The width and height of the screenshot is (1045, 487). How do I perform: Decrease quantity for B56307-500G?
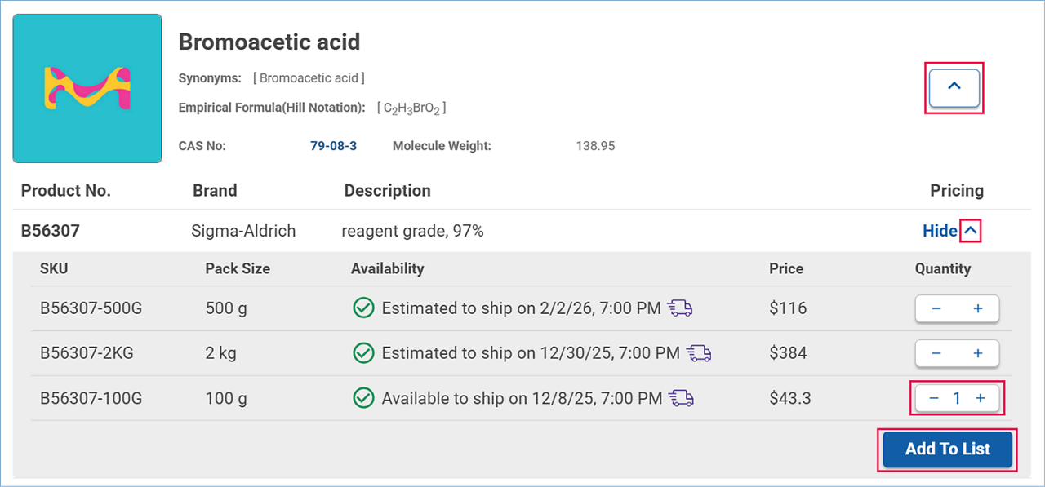pyautogui.click(x=936, y=309)
